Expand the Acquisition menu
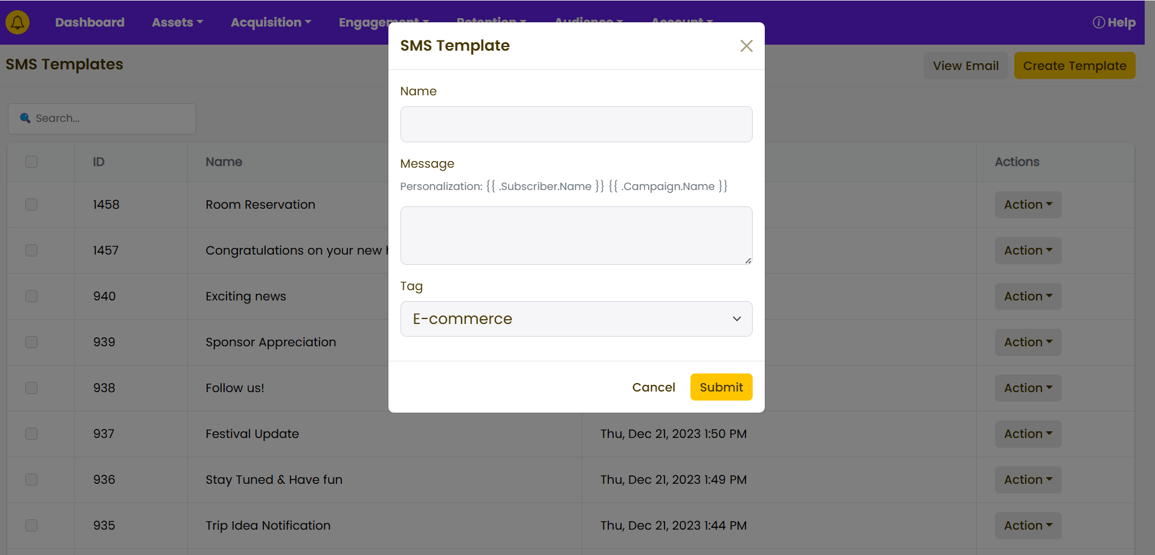 [x=271, y=22]
